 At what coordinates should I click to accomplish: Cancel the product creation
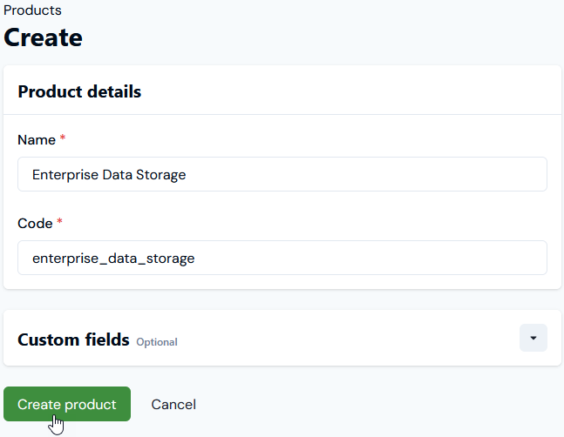point(173,404)
